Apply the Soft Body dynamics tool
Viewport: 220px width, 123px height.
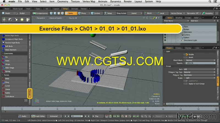click(x=15, y=46)
